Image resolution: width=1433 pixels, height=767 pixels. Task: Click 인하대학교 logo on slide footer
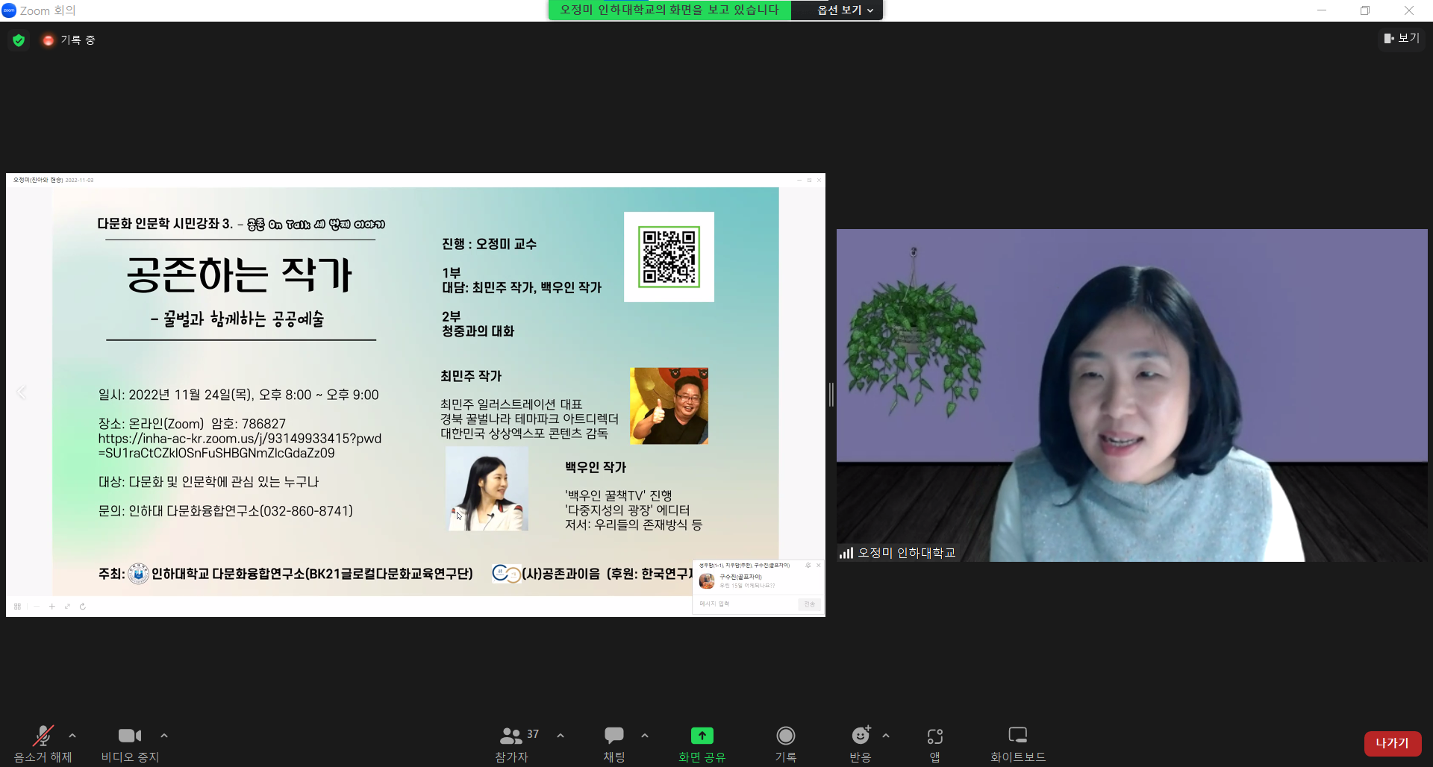pyautogui.click(x=138, y=574)
